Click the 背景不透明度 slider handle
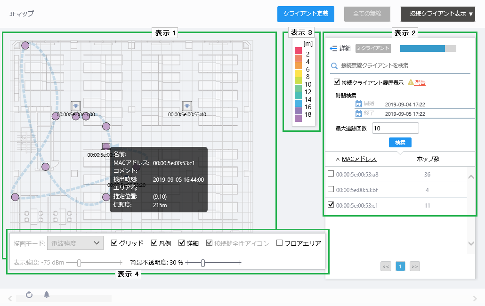The image size is (485, 306). pyautogui.click(x=203, y=263)
